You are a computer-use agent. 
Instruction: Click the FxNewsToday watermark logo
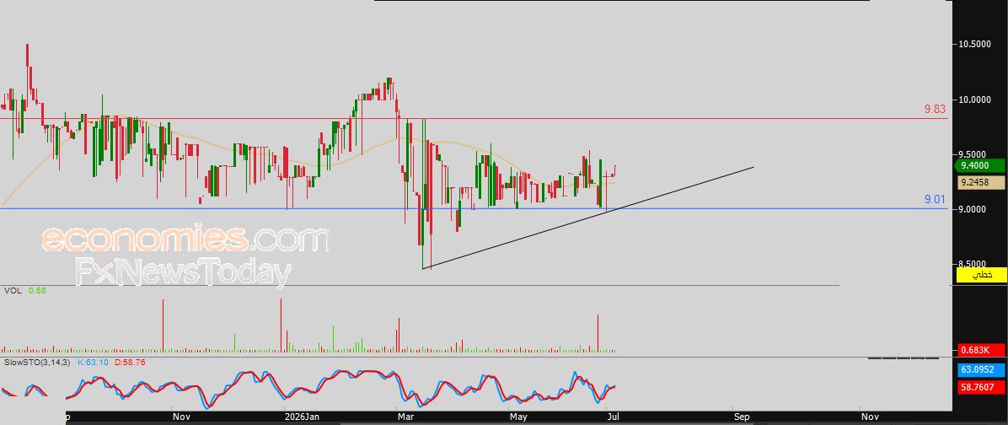(x=183, y=272)
